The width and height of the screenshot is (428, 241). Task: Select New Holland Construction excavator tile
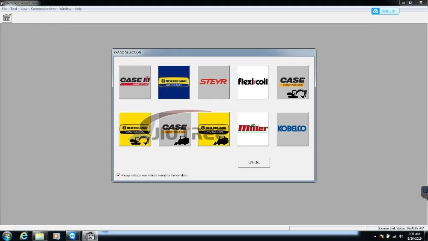coord(135,129)
